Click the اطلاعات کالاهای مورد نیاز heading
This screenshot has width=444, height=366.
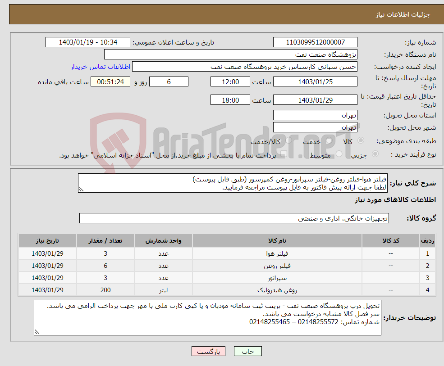point(395,200)
